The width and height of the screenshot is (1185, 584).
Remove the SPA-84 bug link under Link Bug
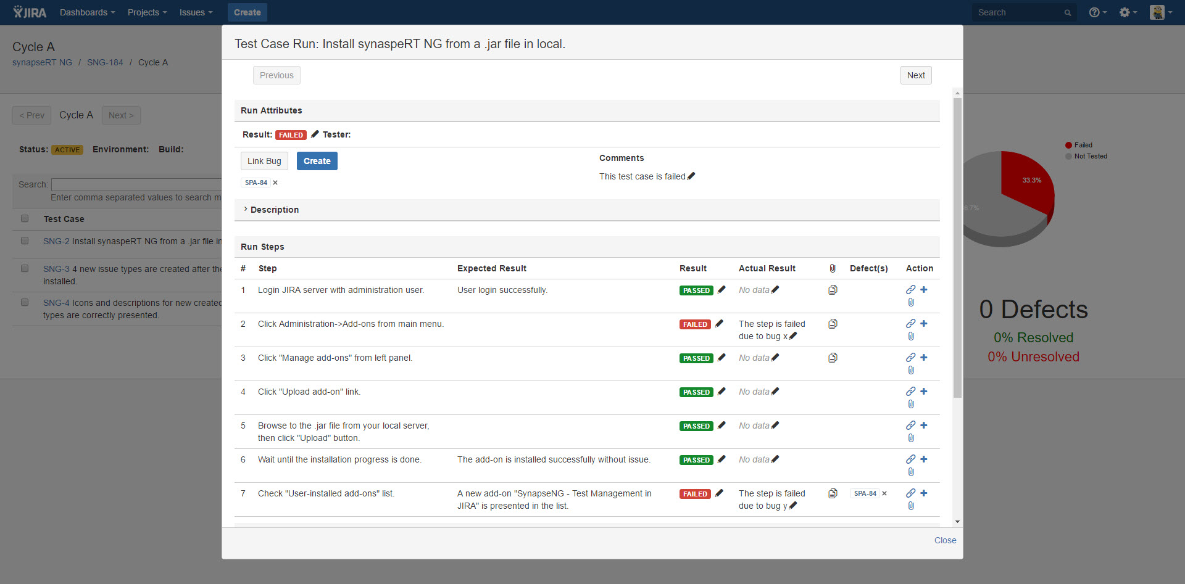pos(275,183)
